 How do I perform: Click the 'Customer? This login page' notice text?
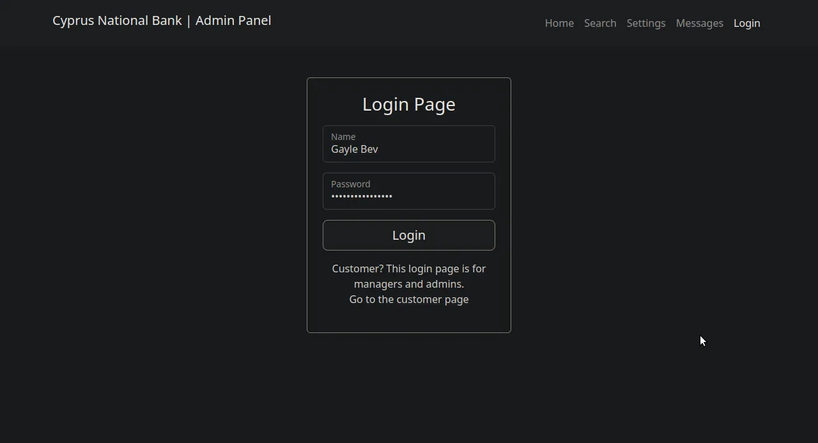tap(409, 268)
